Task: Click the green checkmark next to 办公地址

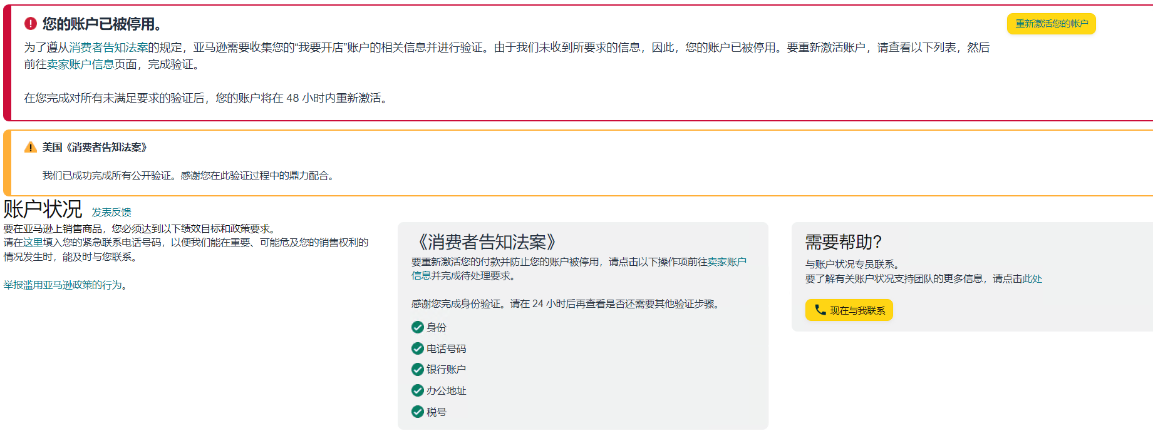Action: point(418,390)
